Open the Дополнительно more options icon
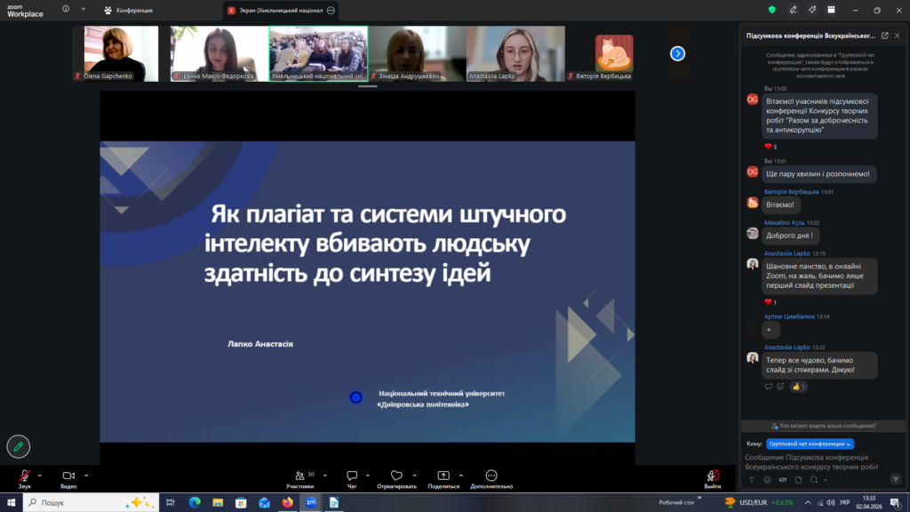910x512 pixels. click(x=491, y=476)
